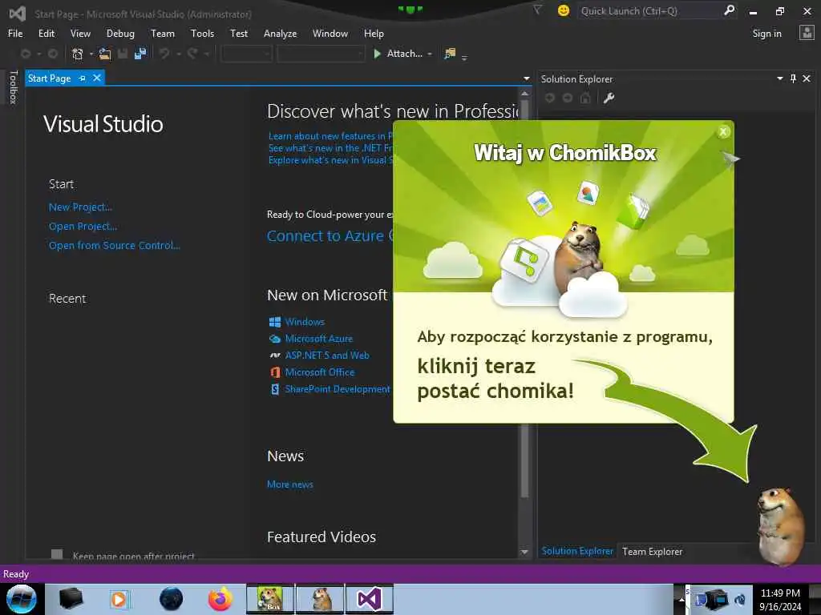Click the Navigate Forward toolbar icon
The height and width of the screenshot is (615, 821).
(53, 54)
